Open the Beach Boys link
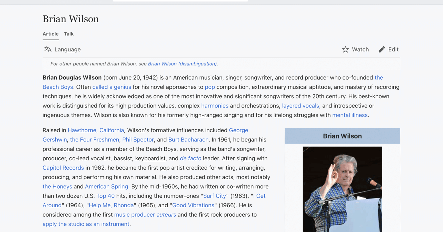443x232 pixels. [x=58, y=87]
